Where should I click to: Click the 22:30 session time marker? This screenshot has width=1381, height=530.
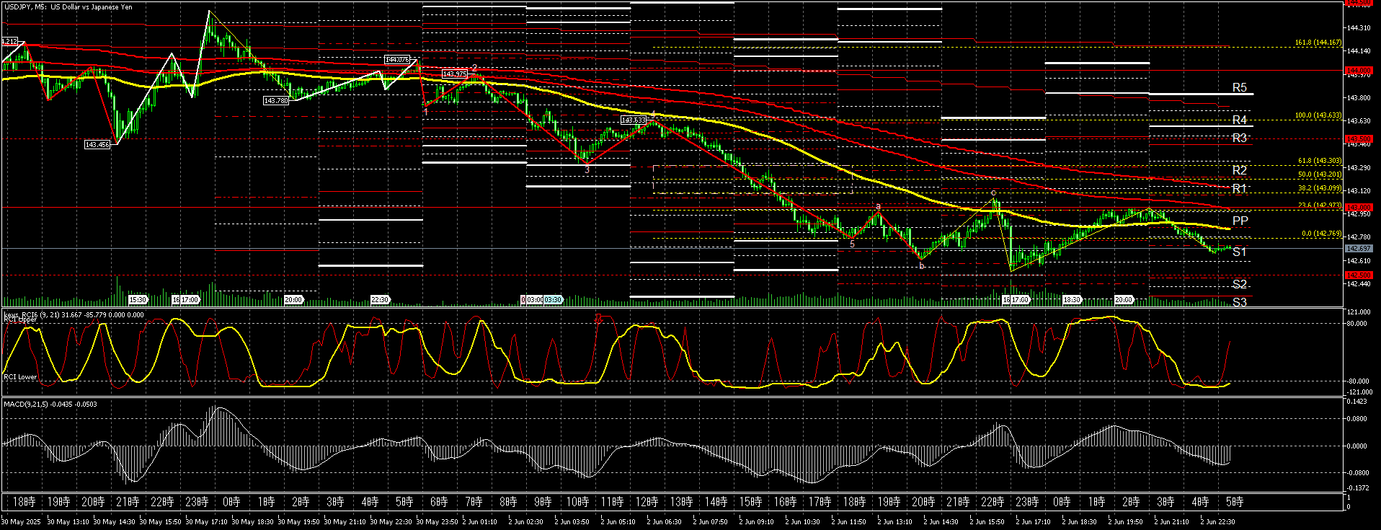pyautogui.click(x=380, y=299)
